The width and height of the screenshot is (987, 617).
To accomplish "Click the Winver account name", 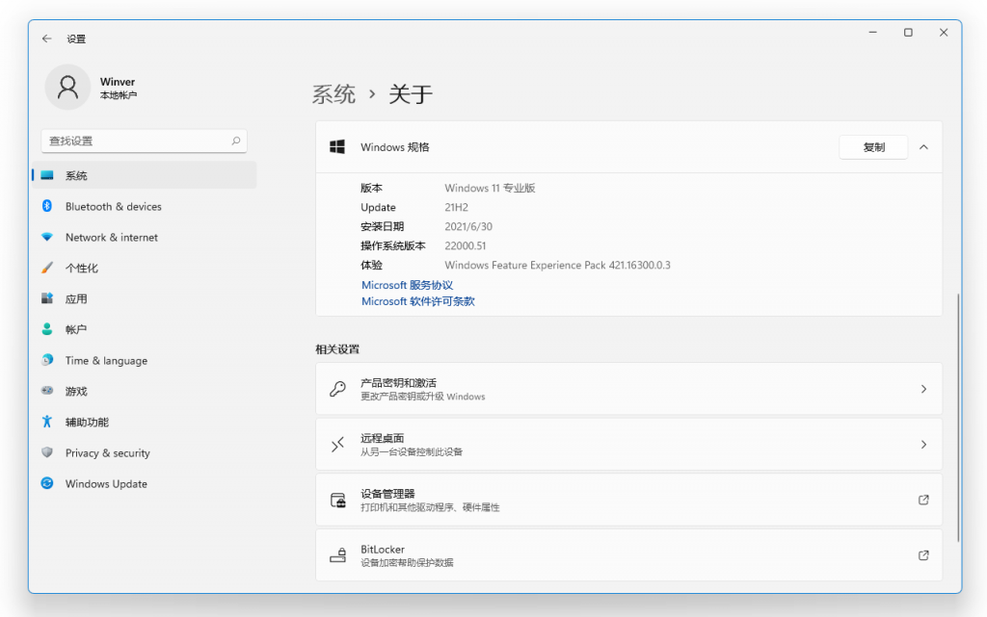I will pyautogui.click(x=117, y=82).
